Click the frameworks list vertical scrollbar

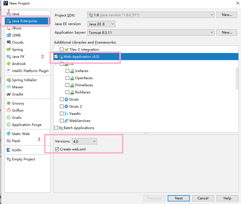(x=237, y=78)
